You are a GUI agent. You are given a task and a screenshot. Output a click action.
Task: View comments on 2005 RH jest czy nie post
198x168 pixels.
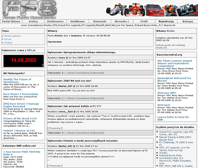click(78, 98)
